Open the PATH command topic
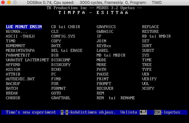 pos(101,69)
